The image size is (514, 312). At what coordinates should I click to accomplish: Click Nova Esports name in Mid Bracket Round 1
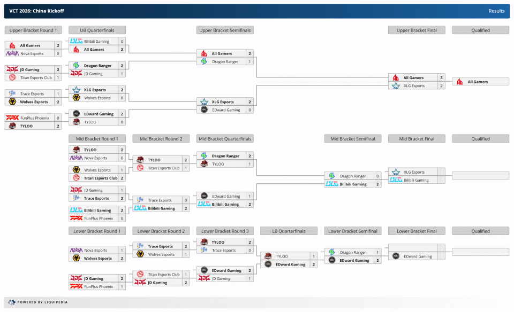point(96,158)
